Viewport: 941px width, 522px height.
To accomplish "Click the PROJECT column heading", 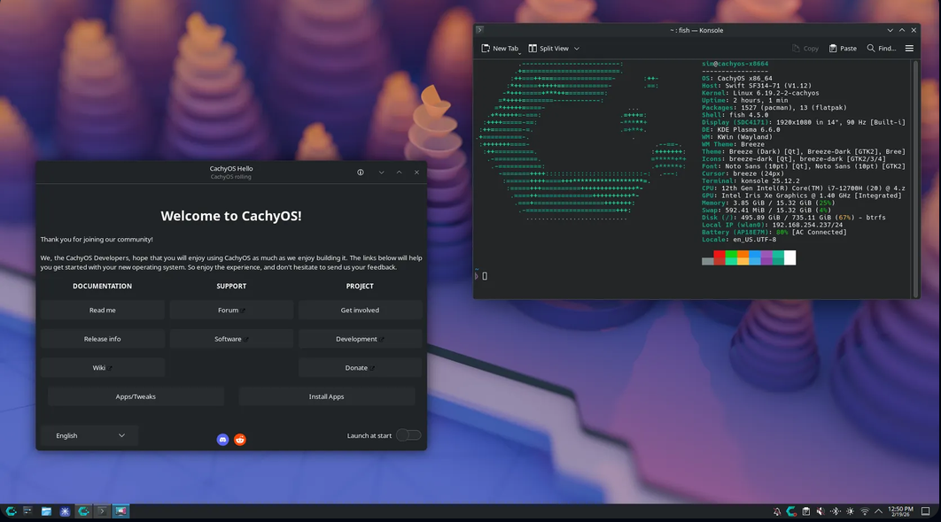I will pos(360,287).
